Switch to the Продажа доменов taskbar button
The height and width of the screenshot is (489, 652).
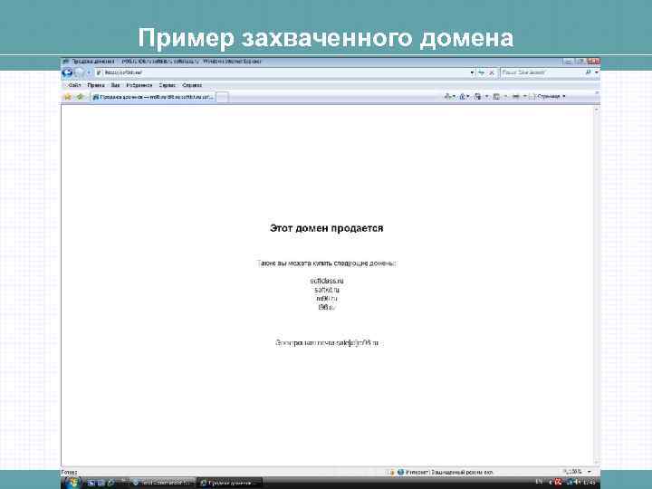click(229, 483)
